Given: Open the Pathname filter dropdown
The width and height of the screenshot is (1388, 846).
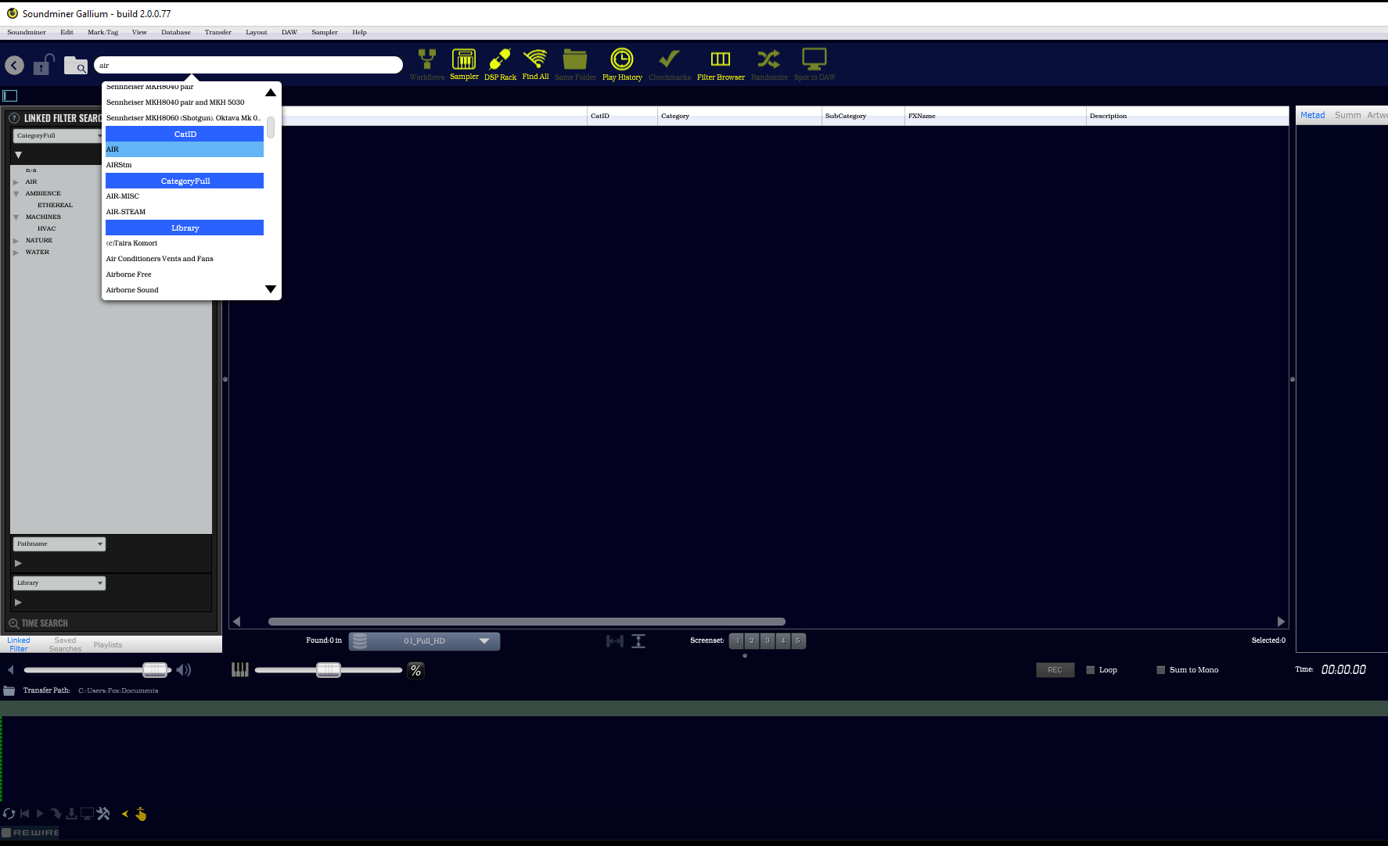Looking at the screenshot, I should [59, 544].
